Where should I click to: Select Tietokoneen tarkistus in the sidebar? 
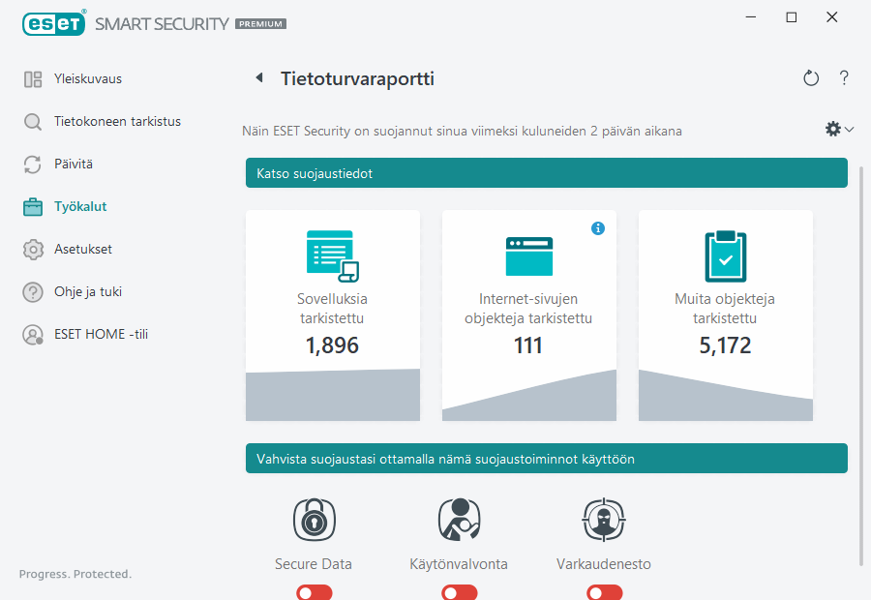116,121
